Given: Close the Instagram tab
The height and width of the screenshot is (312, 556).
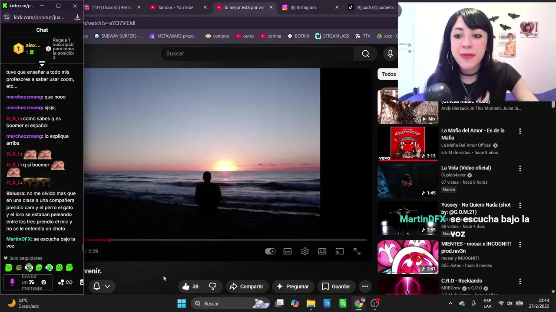Looking at the screenshot, I should pyautogui.click(x=337, y=7).
